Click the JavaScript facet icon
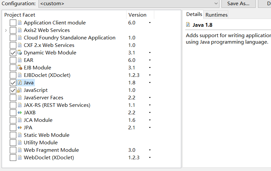 [20, 90]
